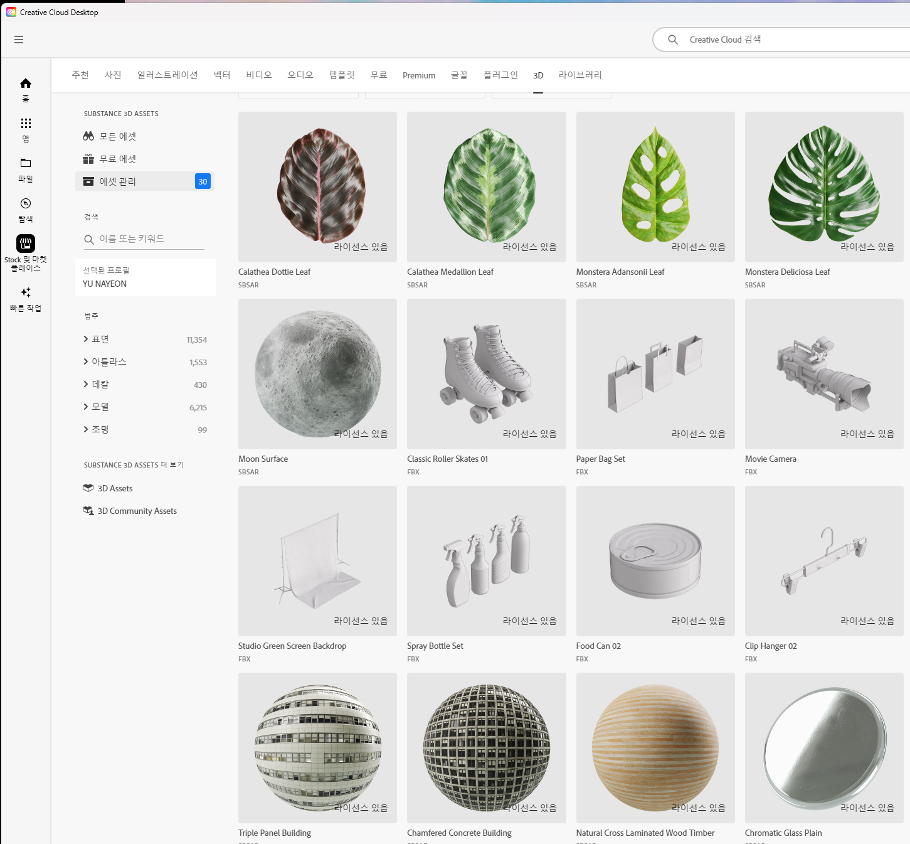Open the 3D Assets link

click(115, 488)
